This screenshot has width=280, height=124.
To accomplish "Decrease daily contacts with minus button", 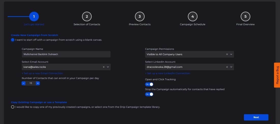I will point(24,83).
